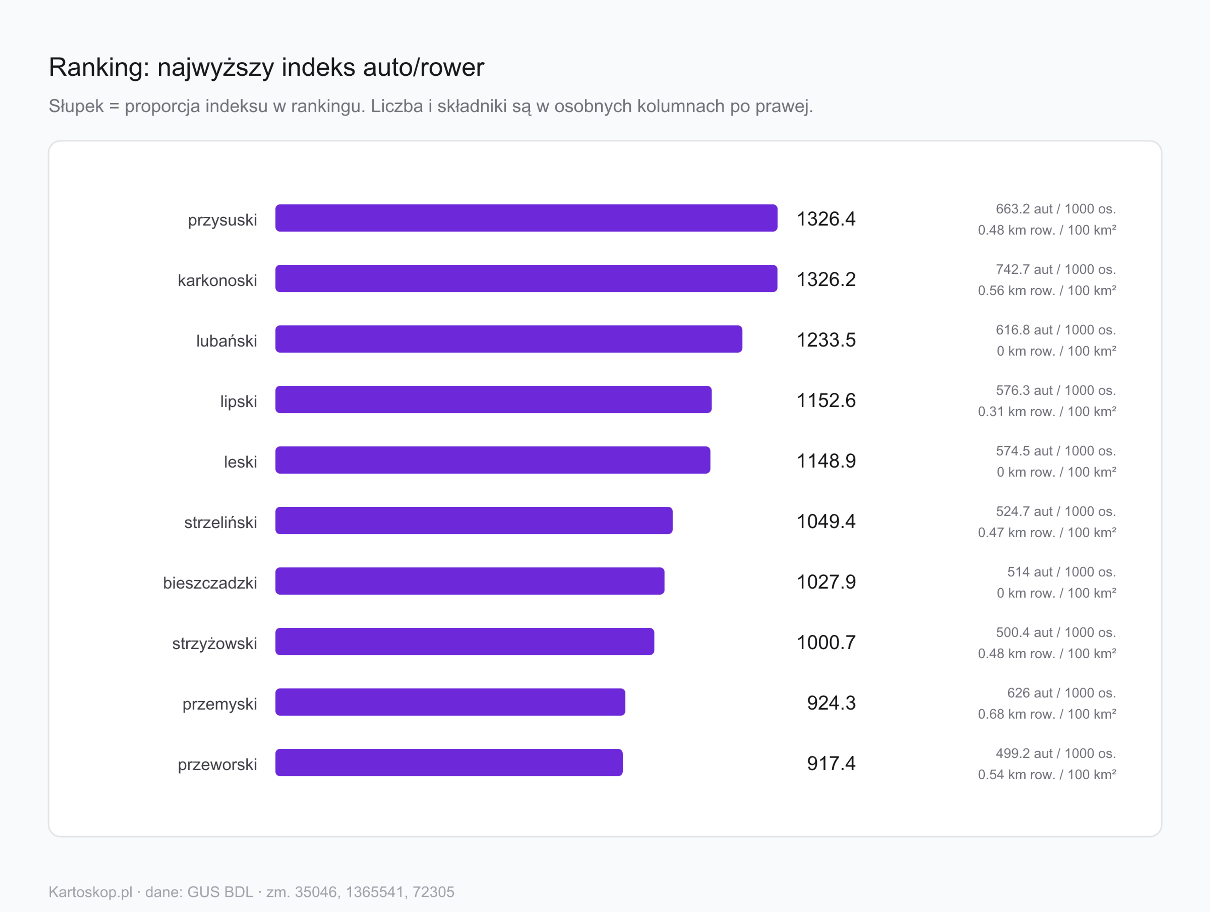Screen dimensions: 1210x912
Task: Select the 'przemyski' label
Action: pyautogui.click(x=219, y=704)
